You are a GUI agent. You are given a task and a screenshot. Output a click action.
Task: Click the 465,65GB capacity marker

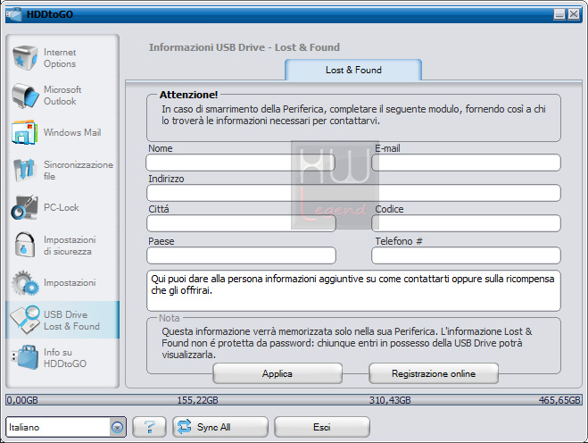[559, 400]
